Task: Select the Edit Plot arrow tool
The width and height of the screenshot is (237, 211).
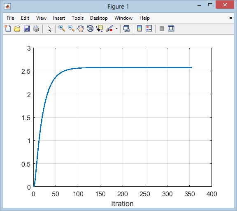Action: 49,28
